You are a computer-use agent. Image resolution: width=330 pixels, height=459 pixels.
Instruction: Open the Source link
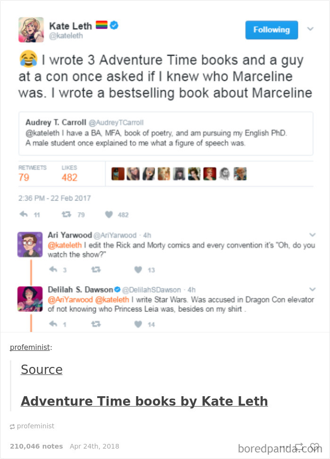tap(41, 370)
